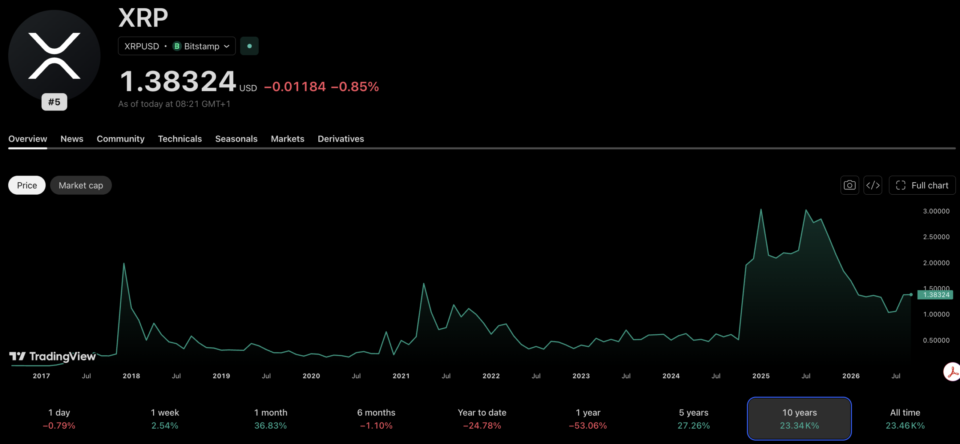Open the News tab
The height and width of the screenshot is (444, 960).
tap(72, 139)
